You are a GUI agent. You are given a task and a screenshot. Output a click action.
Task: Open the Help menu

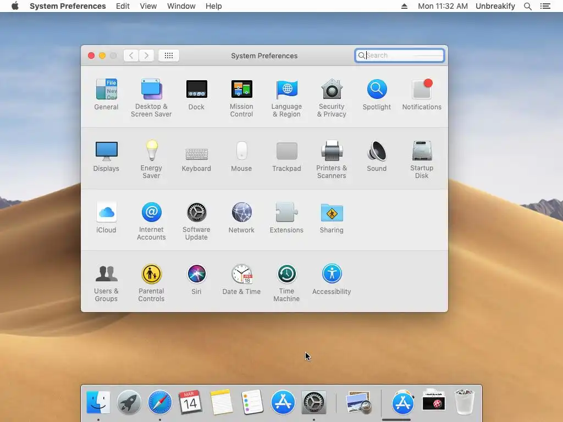(214, 6)
